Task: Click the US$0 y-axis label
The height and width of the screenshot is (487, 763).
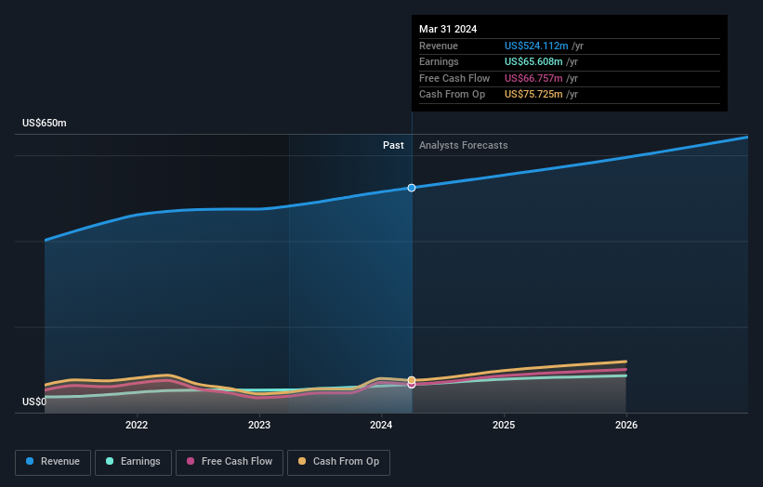Action: [x=34, y=401]
